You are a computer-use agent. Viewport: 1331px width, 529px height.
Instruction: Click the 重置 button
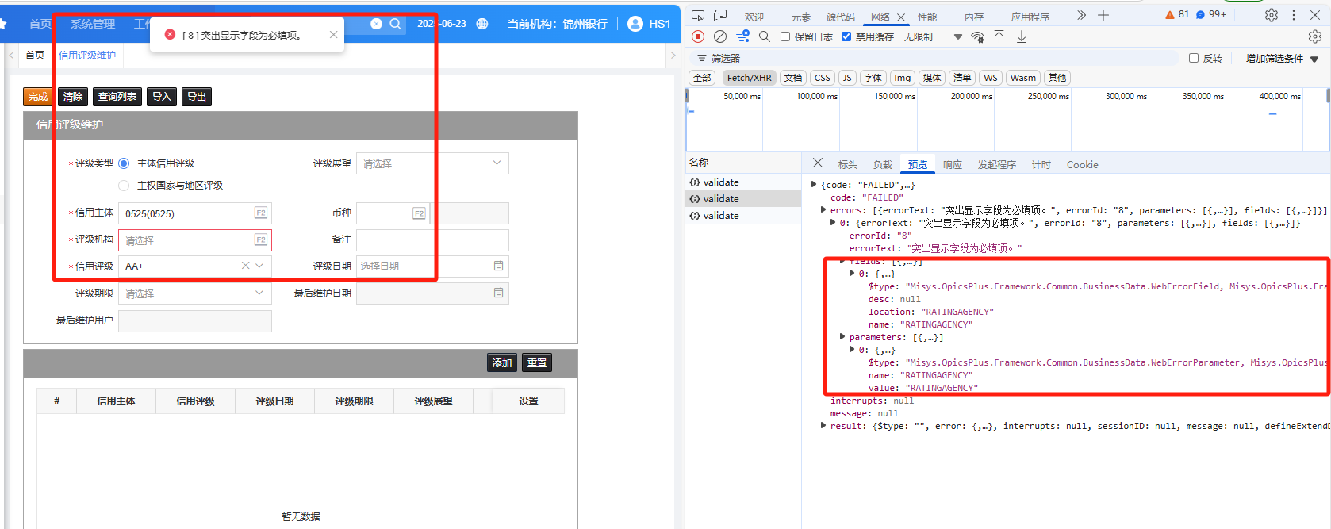[x=537, y=363]
